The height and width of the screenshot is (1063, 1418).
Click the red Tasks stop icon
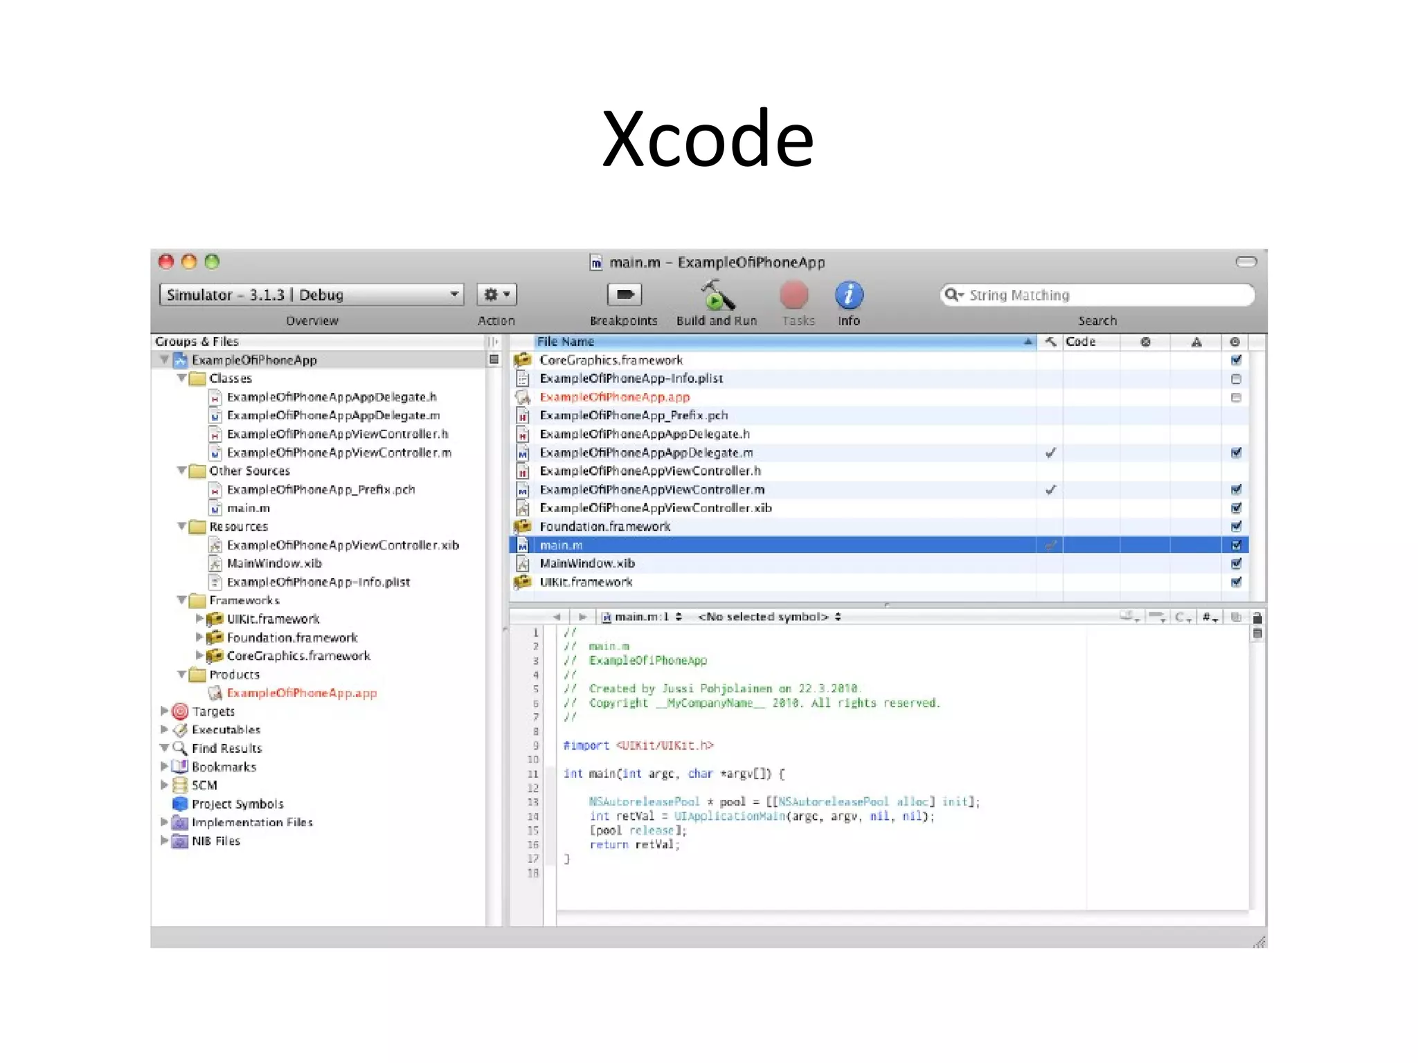(x=794, y=295)
